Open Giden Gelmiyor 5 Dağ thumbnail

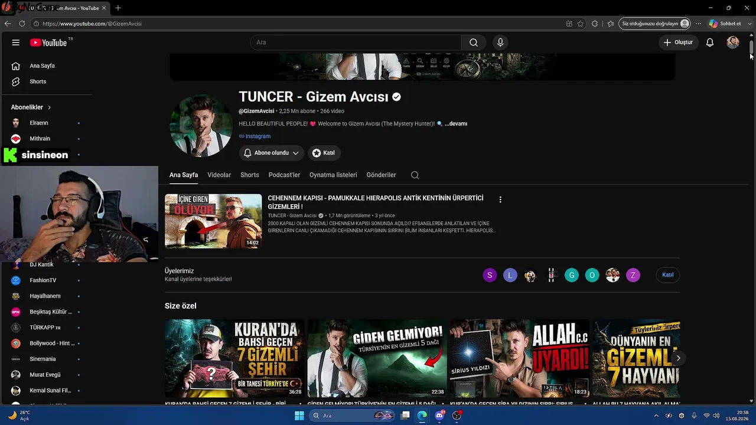pyautogui.click(x=377, y=358)
